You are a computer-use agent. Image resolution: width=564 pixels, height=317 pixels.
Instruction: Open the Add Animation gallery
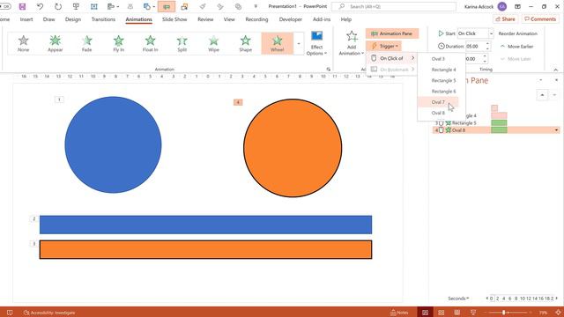point(351,43)
